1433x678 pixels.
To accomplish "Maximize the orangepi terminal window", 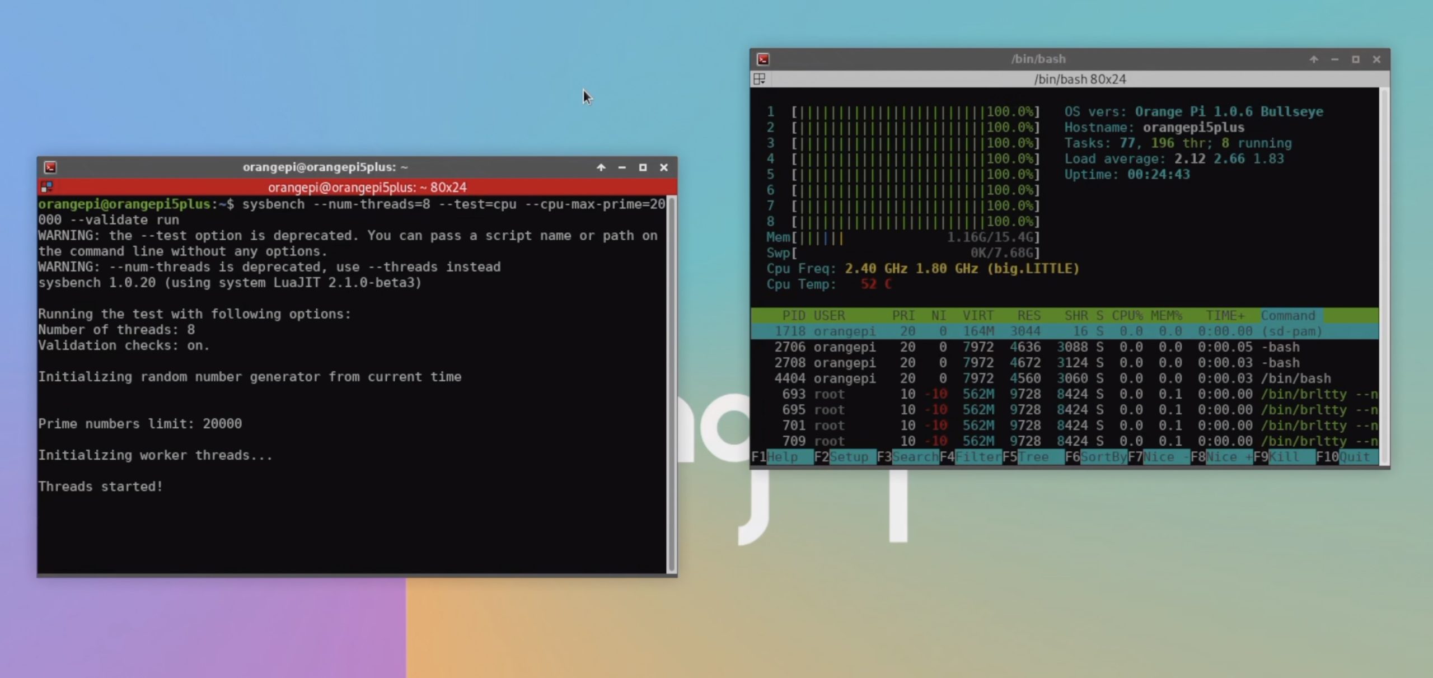I will coord(643,167).
